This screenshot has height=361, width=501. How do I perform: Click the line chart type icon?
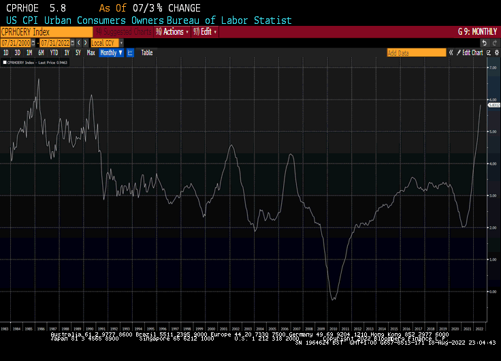click(x=130, y=52)
